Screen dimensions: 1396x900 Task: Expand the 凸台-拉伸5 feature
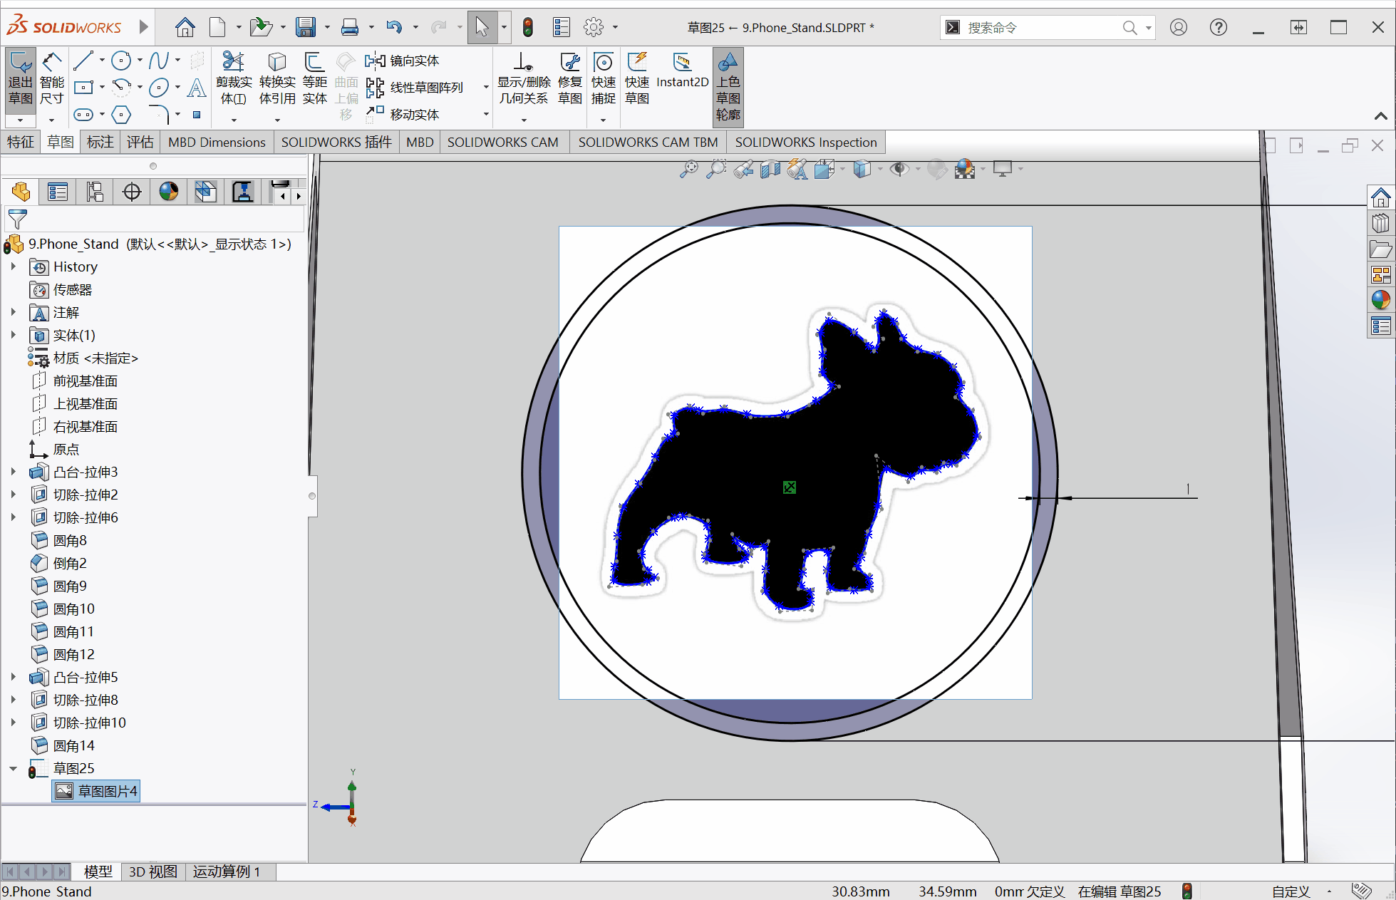click(x=13, y=677)
